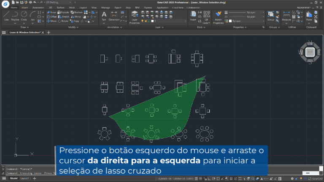
Task: Toggle grid display in status bar
Action: (200, 179)
